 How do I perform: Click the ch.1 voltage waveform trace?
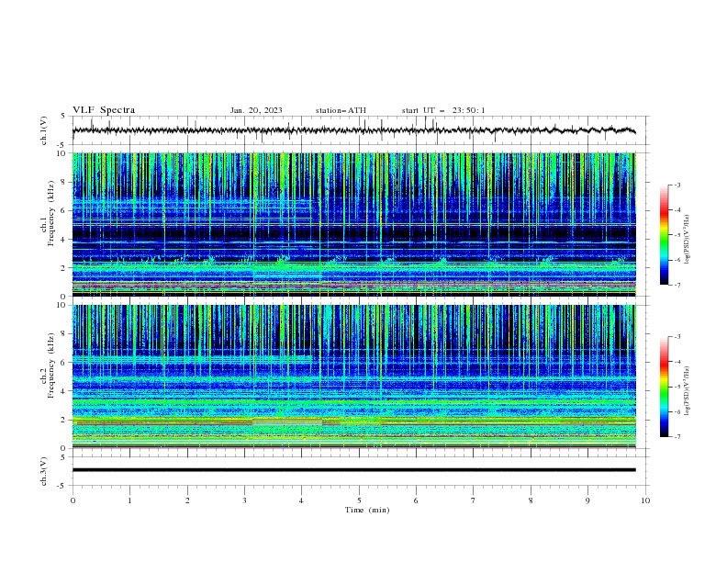point(353,130)
